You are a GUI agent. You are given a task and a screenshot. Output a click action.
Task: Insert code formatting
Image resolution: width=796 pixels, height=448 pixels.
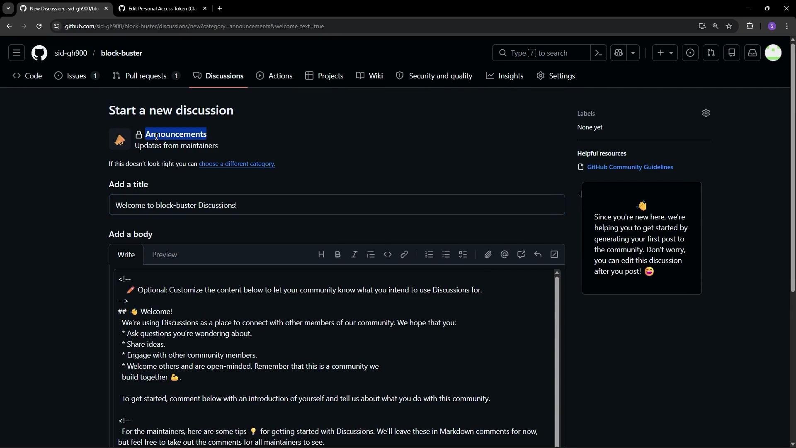pyautogui.click(x=387, y=255)
